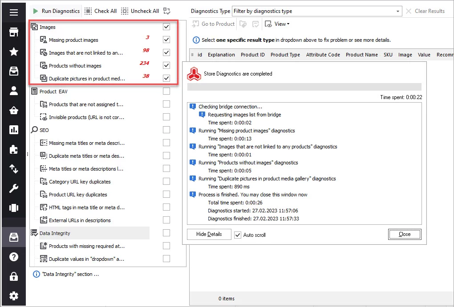Open the Diagnostics Type filter dropdown

click(317, 11)
